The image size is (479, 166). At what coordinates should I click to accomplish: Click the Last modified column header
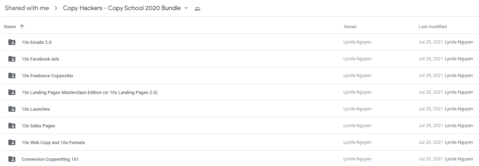[x=432, y=27]
